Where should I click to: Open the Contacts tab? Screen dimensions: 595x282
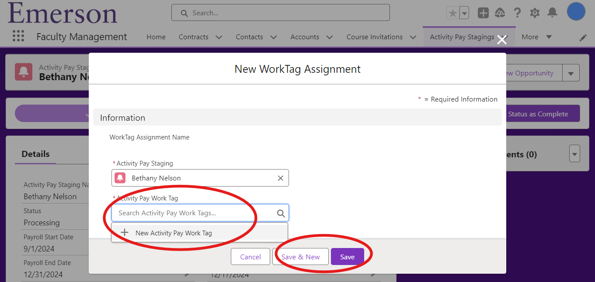coord(249,37)
